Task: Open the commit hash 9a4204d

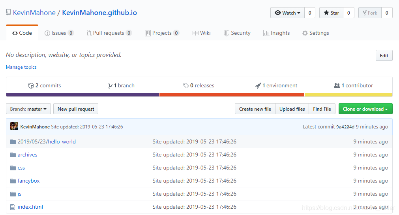Action: [x=345, y=127]
